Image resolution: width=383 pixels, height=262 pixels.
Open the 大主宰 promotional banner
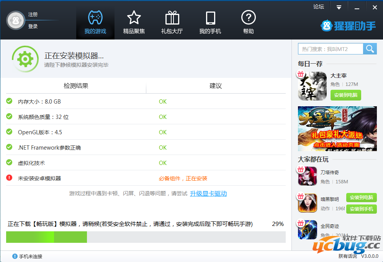[337, 129]
